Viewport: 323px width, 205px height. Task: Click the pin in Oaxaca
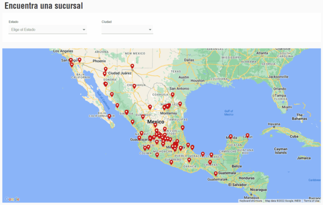coord(189,159)
